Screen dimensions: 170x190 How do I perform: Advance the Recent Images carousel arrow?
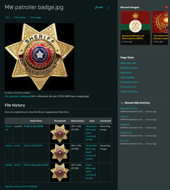click(x=168, y=28)
